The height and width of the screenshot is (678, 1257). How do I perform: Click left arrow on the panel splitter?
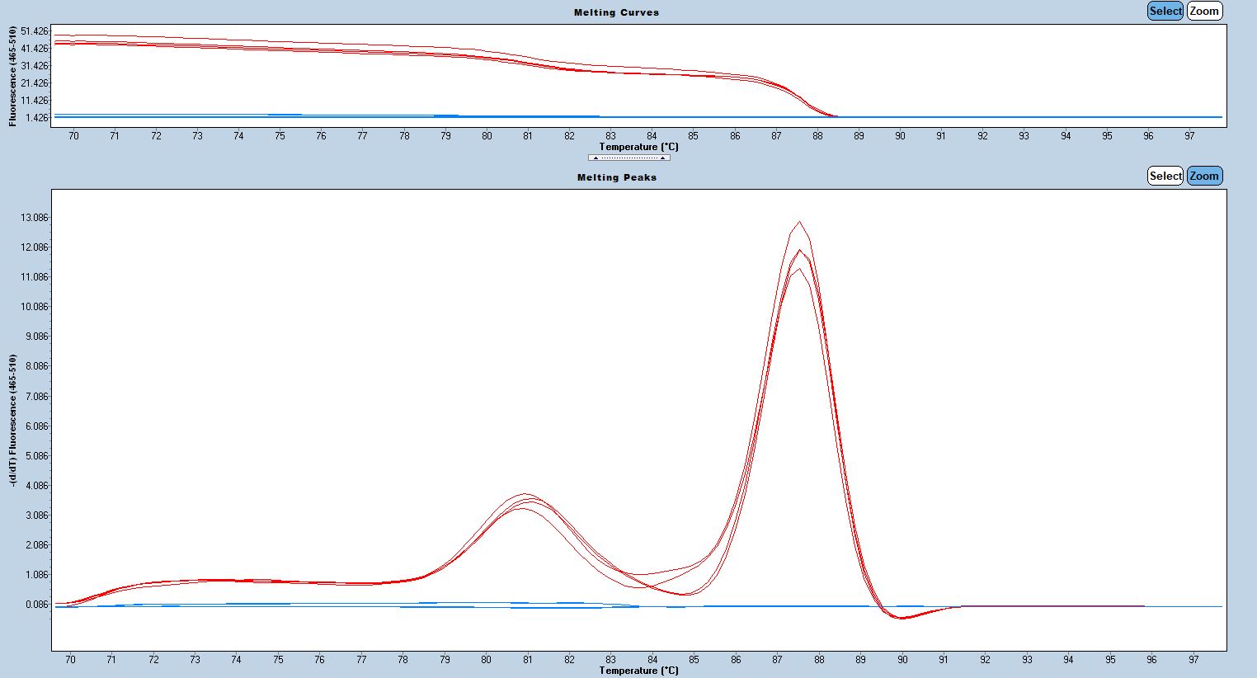point(596,158)
